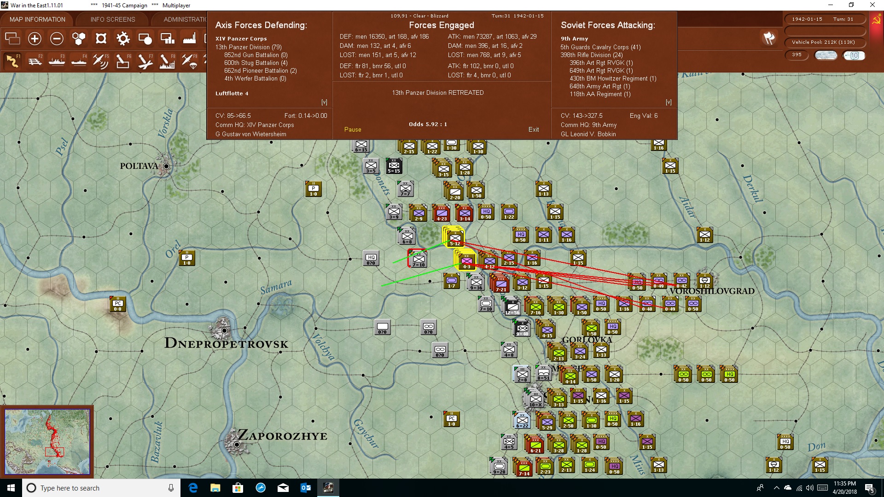This screenshot has height=497, width=884.
Task: Open the ADMINISTRATION tab
Action: (x=185, y=19)
